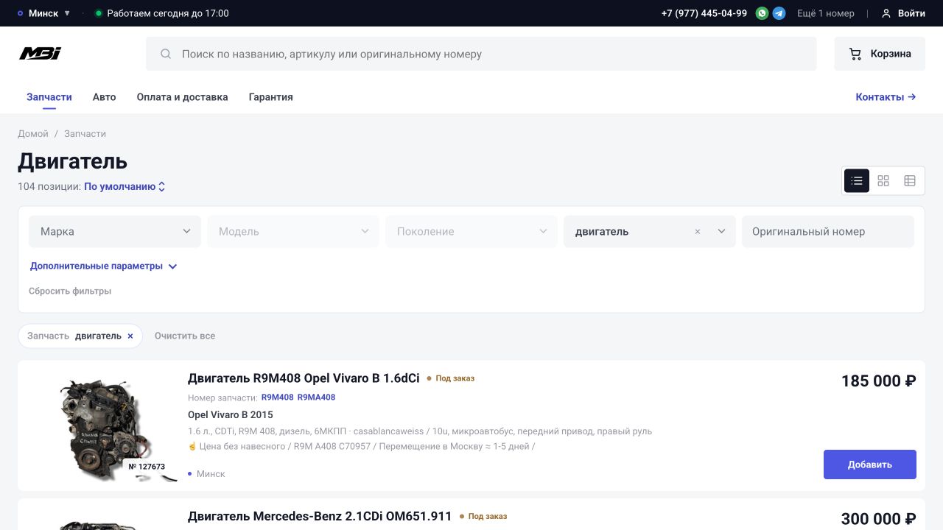Click the search magnifier icon

pyautogui.click(x=166, y=54)
